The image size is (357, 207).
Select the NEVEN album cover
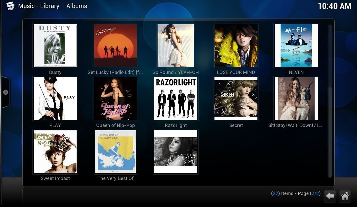coord(296,45)
